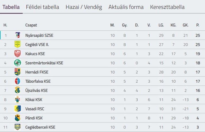Image resolution: width=205 pixels, height=132 pixels.
Task: Click the Ceglédberceli KSE crest
Action: tap(17, 127)
